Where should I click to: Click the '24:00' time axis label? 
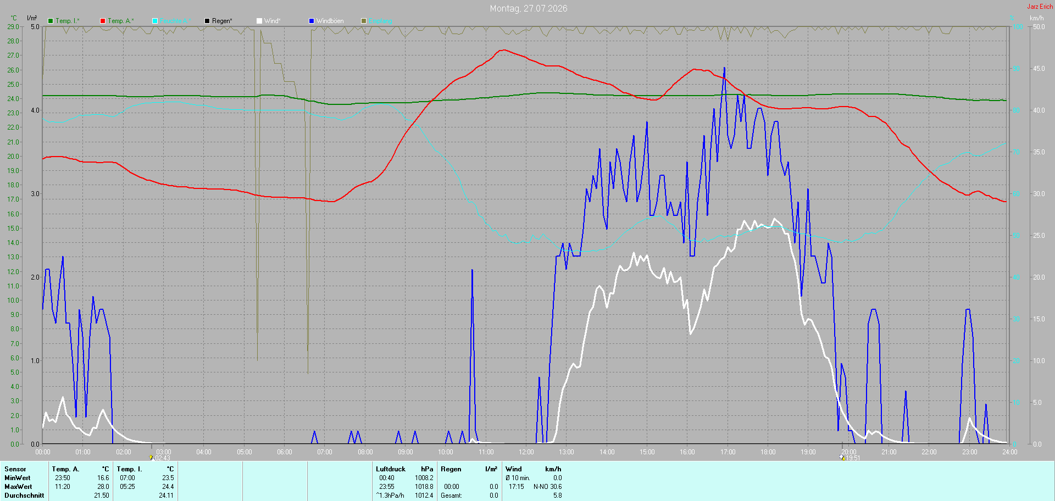coord(1010,452)
